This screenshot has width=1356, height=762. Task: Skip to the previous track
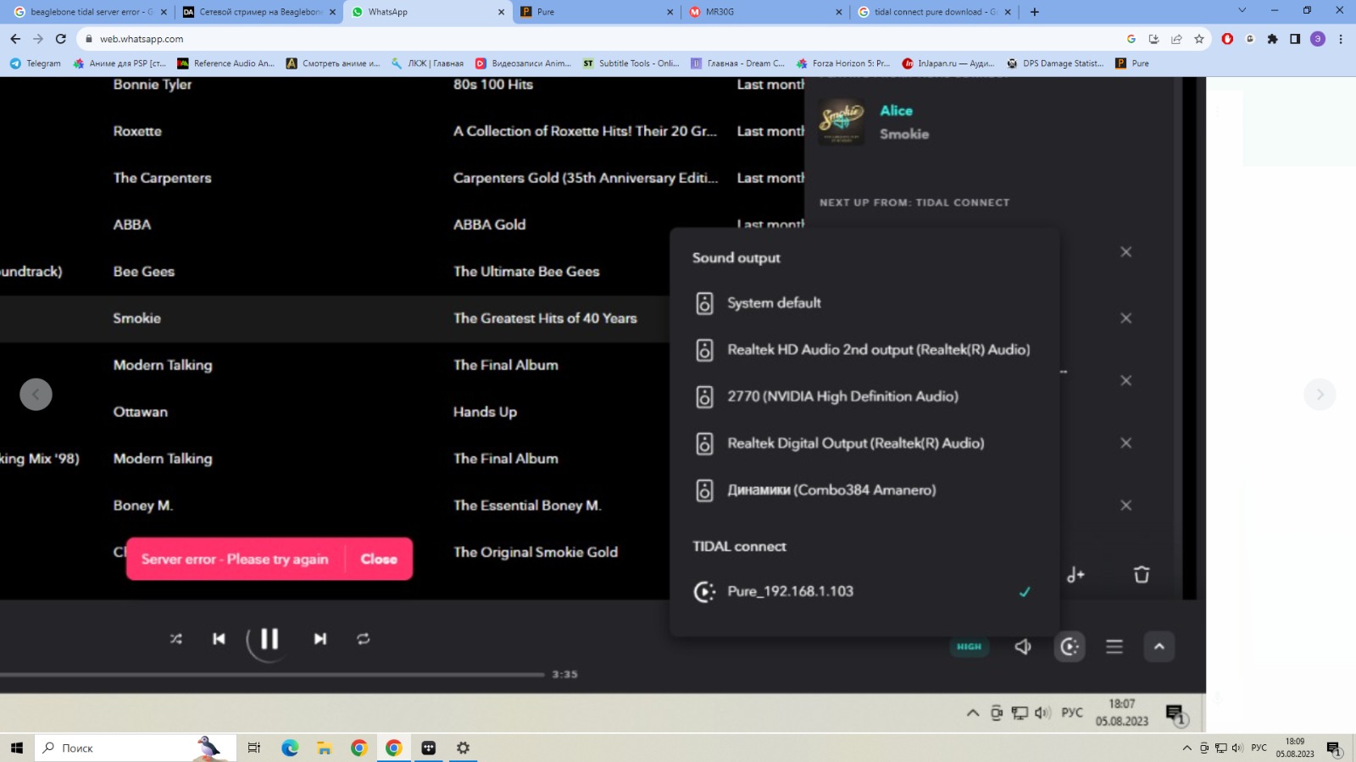(x=219, y=639)
